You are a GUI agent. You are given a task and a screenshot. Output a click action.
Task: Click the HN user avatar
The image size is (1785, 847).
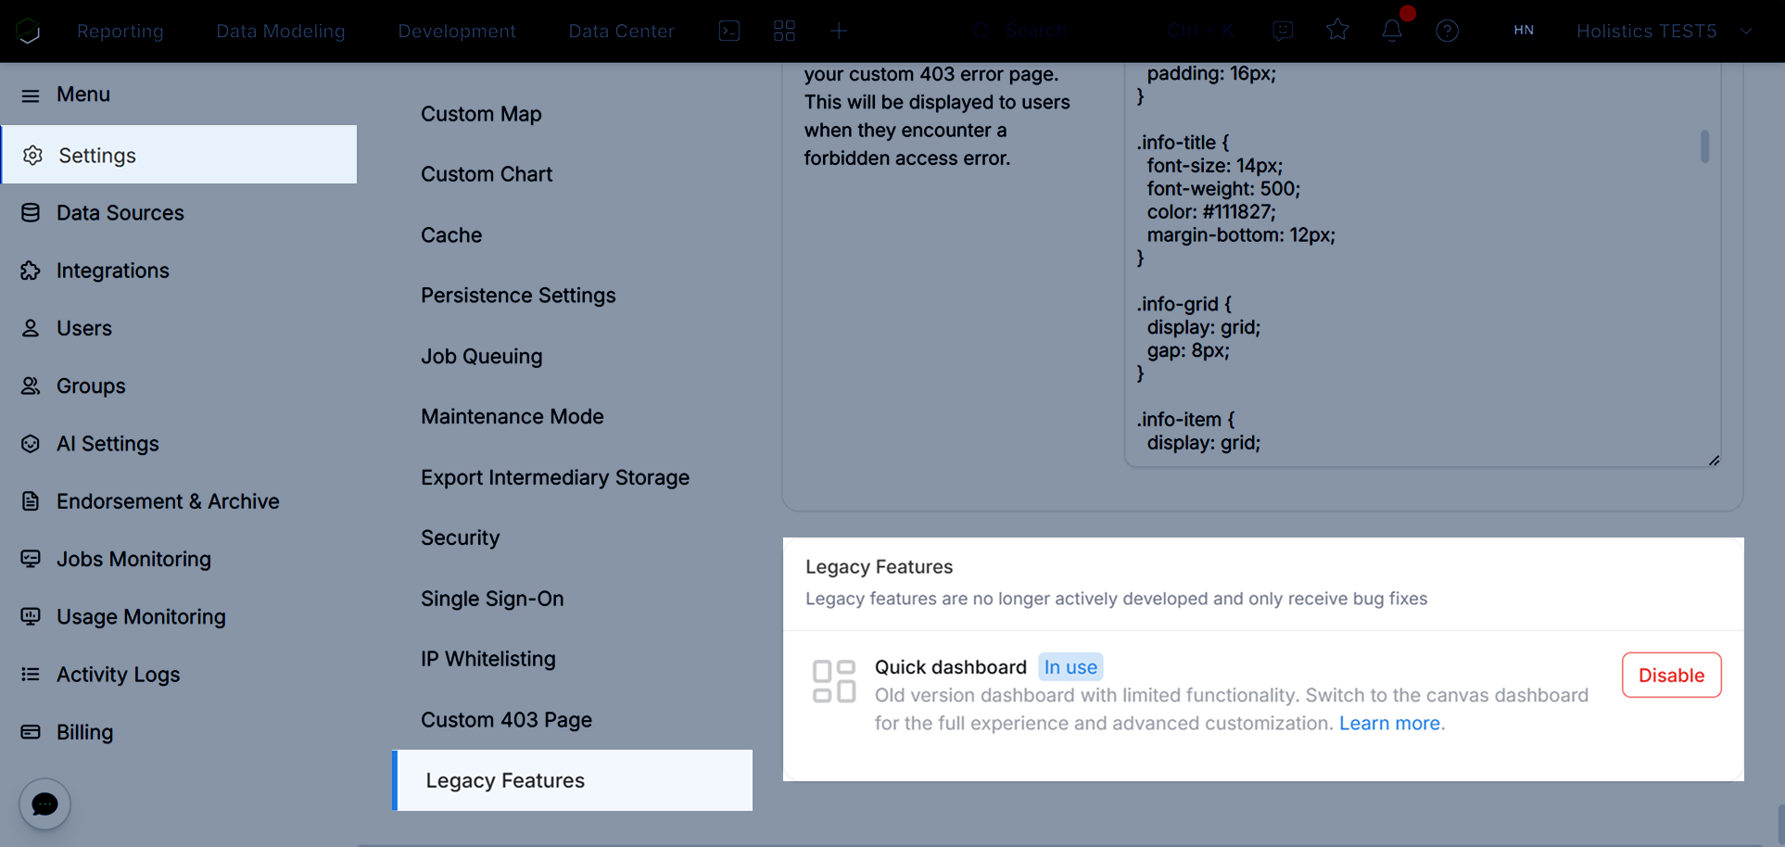1523,30
